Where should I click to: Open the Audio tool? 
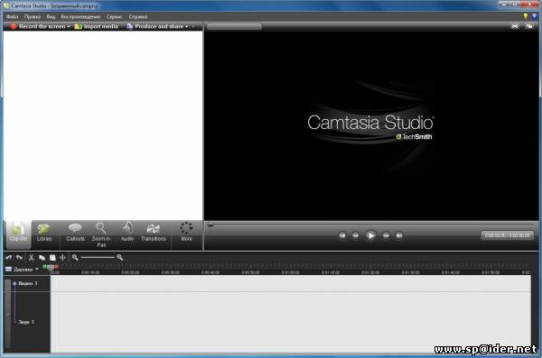coord(127,233)
